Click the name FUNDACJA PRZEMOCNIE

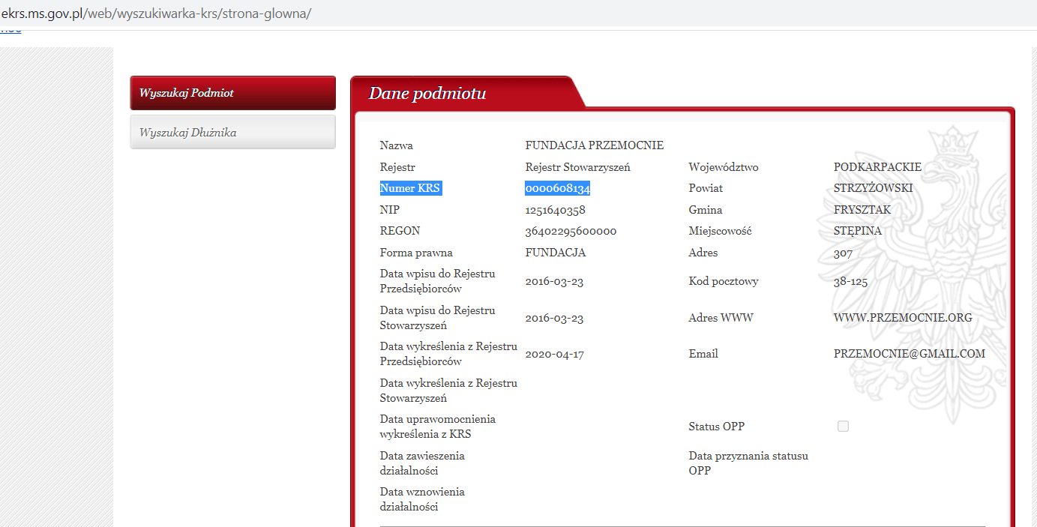point(595,145)
